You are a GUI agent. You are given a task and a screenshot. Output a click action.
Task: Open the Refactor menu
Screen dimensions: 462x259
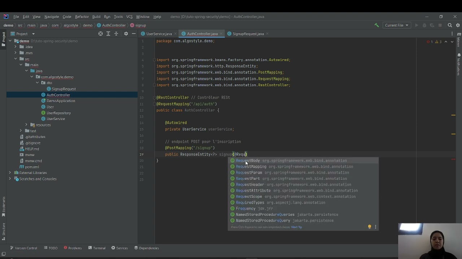82,17
